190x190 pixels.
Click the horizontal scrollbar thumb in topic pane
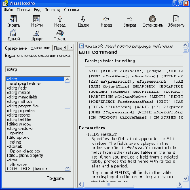point(109,184)
